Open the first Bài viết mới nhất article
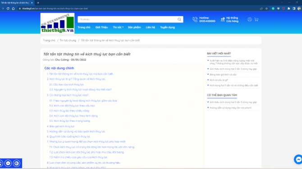The image size is (302, 169). (x=233, y=62)
